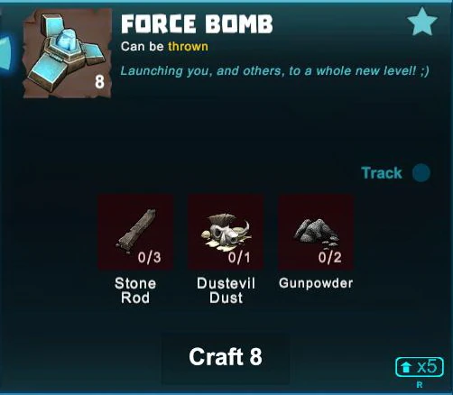Click the yellow 'thrown' keyword link
This screenshot has width=453, height=395.
coord(188,47)
